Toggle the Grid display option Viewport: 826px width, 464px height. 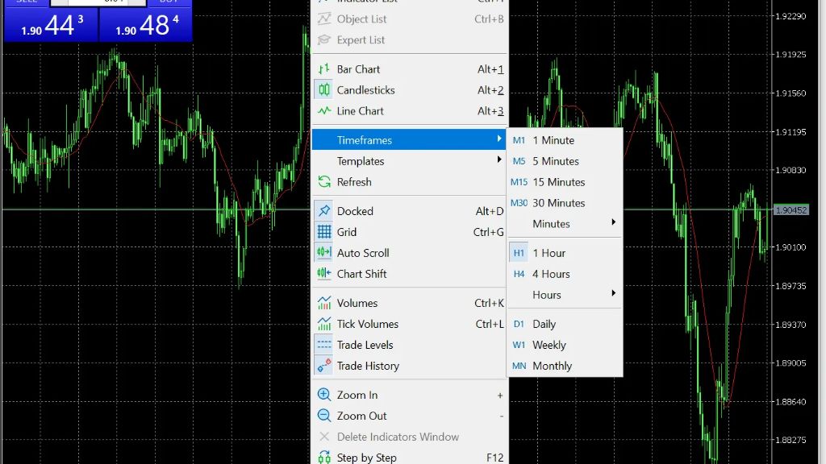(347, 232)
